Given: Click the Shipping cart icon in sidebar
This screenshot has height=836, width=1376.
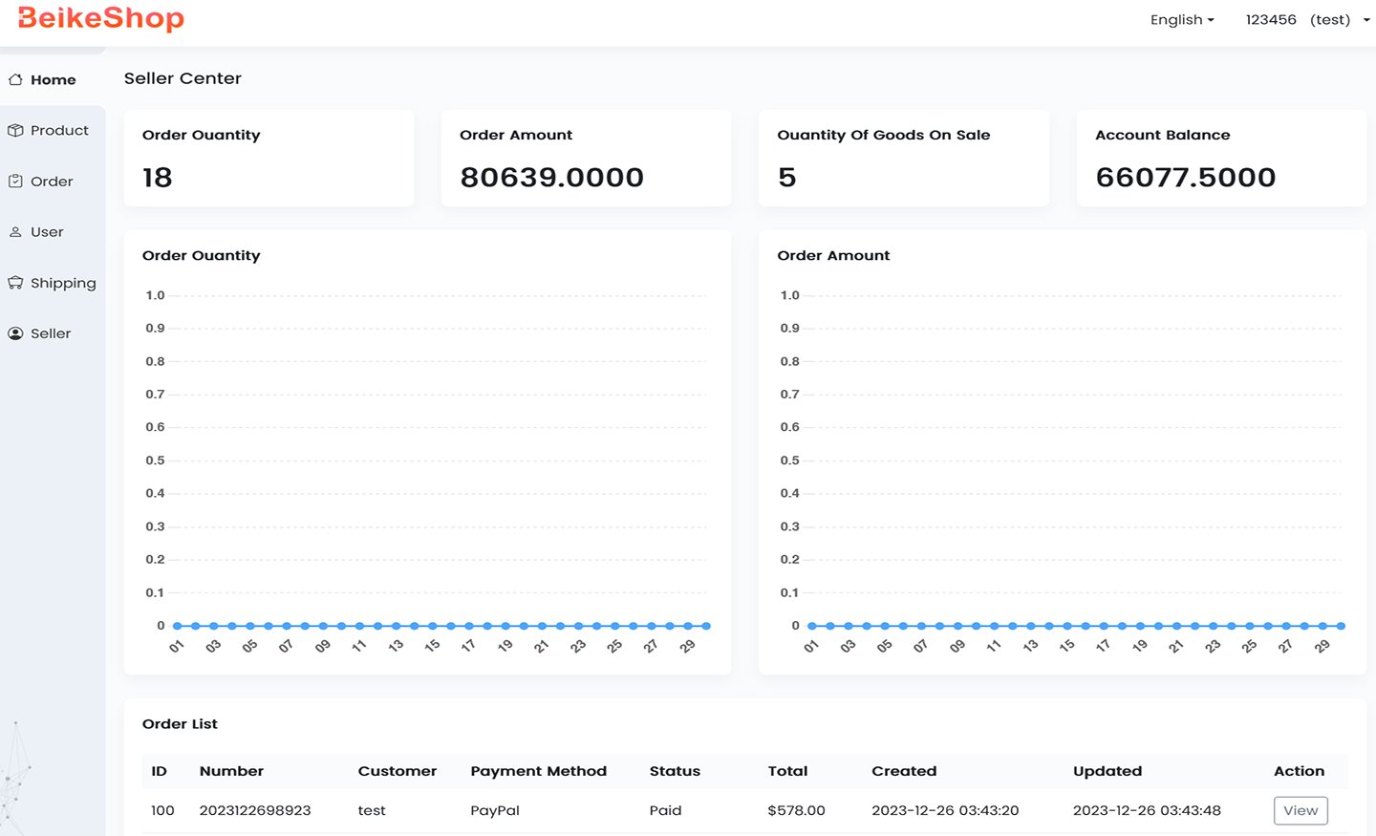Looking at the screenshot, I should coord(15,283).
